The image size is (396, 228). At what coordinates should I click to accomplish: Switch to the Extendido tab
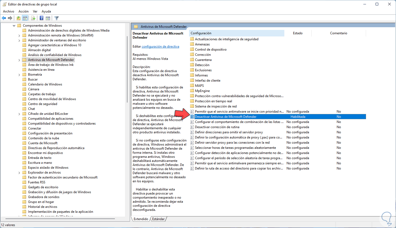click(141, 219)
